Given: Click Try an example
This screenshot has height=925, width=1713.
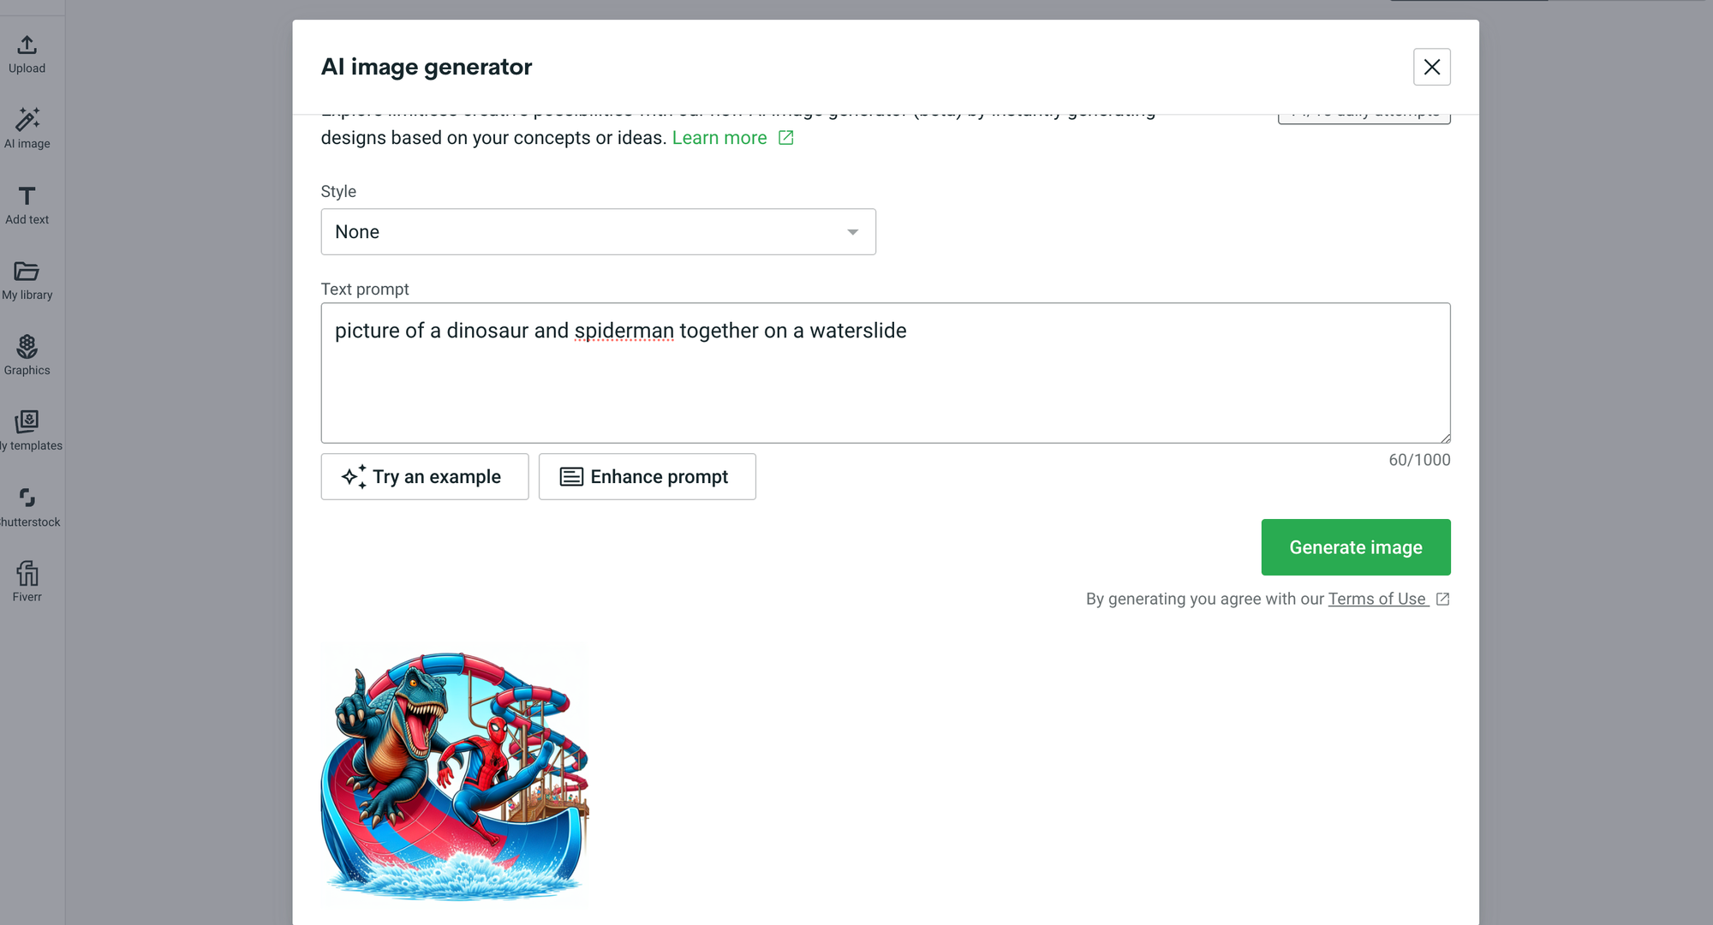Looking at the screenshot, I should [424, 476].
